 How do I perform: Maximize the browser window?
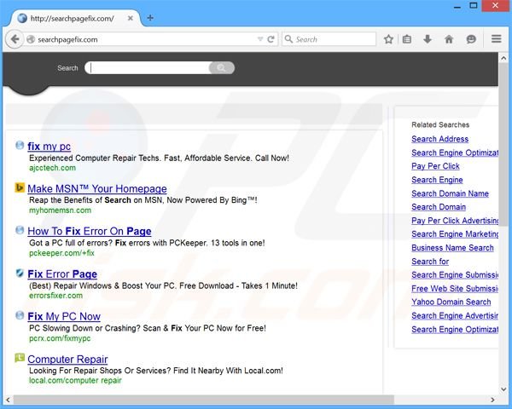click(x=474, y=6)
